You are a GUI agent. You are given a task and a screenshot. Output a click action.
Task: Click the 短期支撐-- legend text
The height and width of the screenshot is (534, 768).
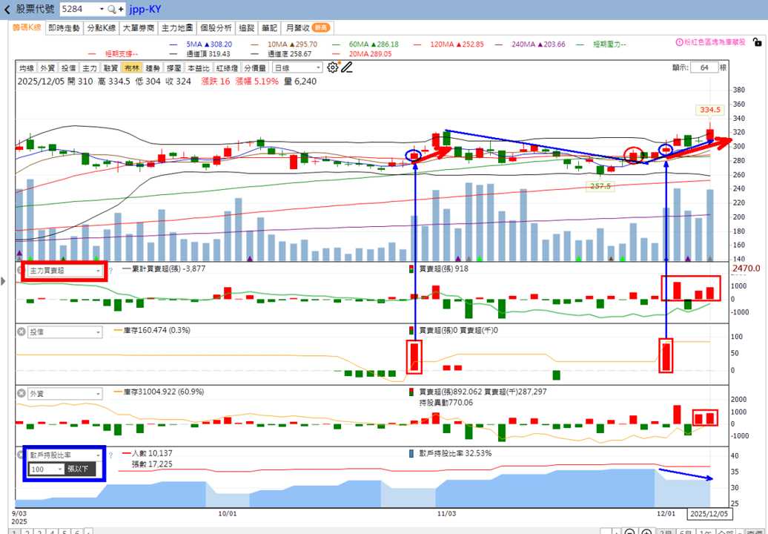122,54
